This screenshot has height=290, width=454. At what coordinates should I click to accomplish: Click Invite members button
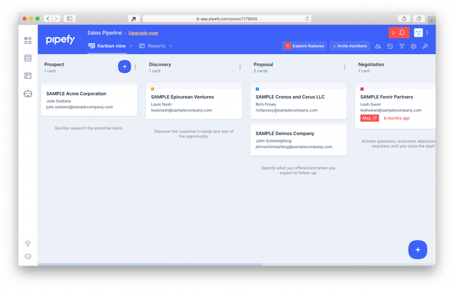click(350, 46)
